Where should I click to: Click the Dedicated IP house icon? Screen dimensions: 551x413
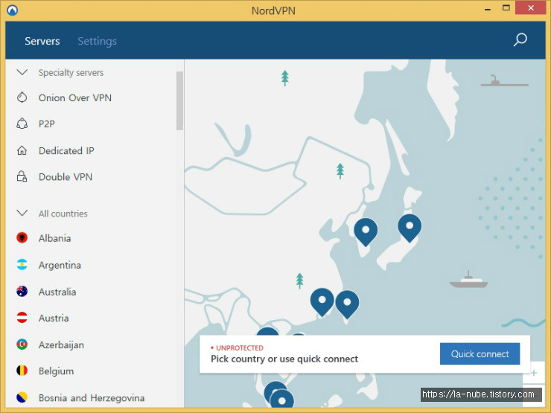pos(22,150)
